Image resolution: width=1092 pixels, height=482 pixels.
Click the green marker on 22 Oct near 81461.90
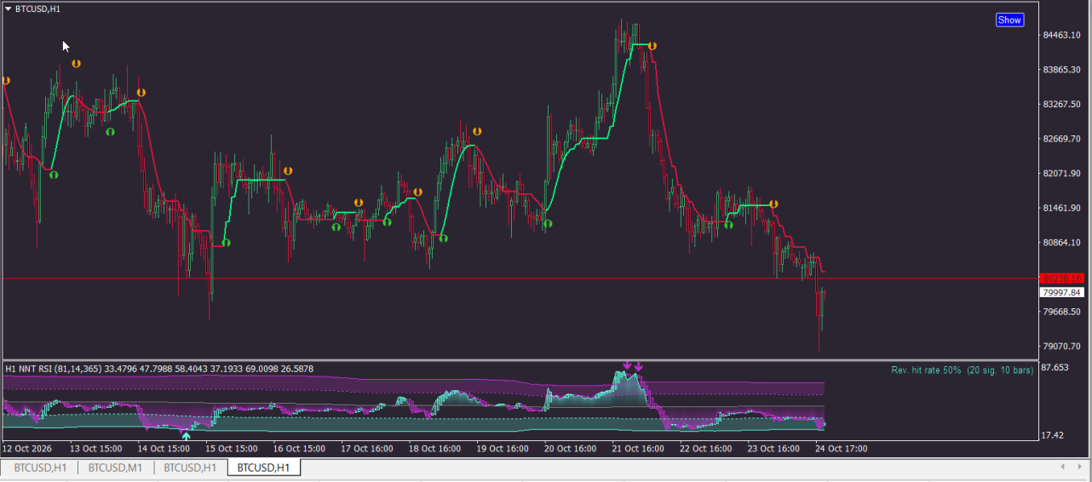(x=728, y=226)
